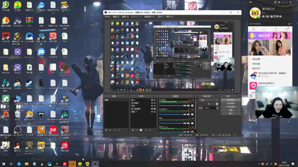Adjust transition duration 200ms stepper arrows

click(x=218, y=108)
